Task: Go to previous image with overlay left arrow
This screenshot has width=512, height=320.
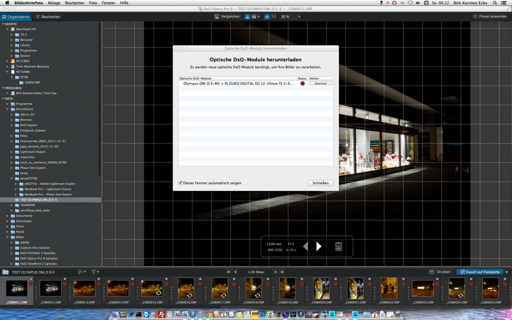Action: (x=306, y=246)
